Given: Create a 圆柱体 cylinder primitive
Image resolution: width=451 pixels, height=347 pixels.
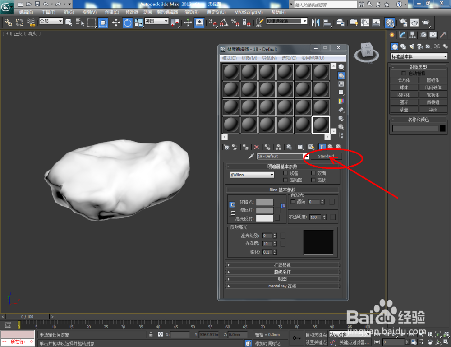Looking at the screenshot, I should tap(404, 95).
